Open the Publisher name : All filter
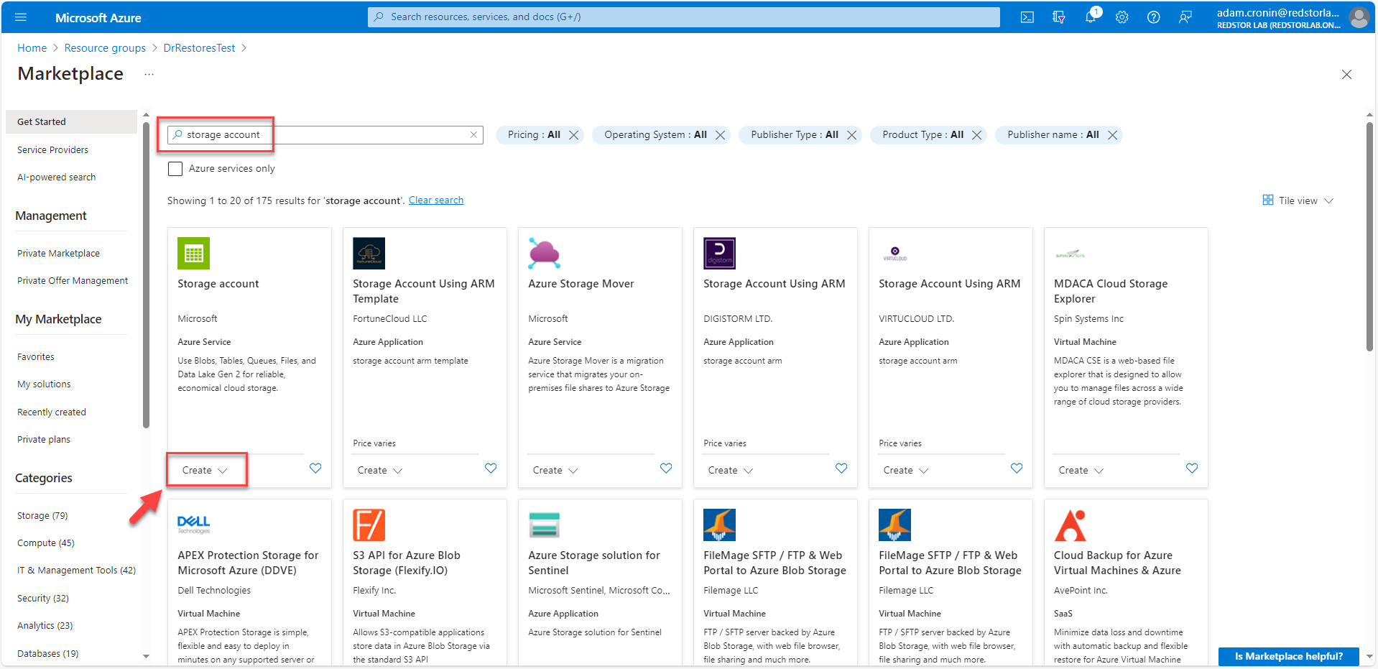This screenshot has height=669, width=1378. coord(1053,135)
